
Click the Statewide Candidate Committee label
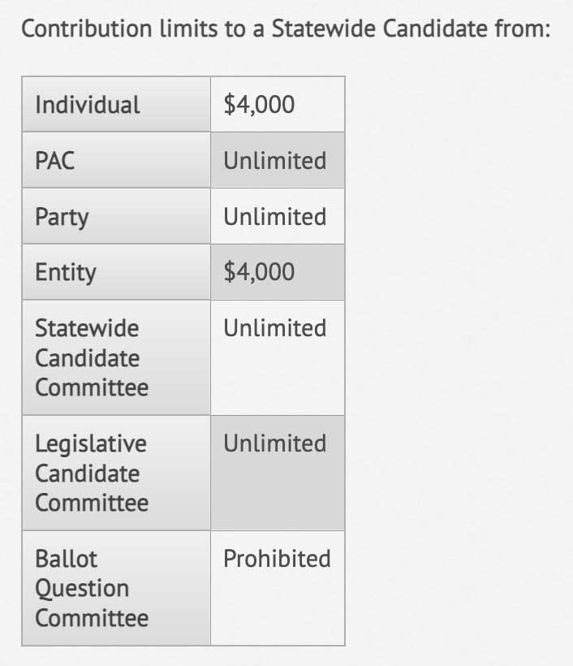click(x=116, y=358)
